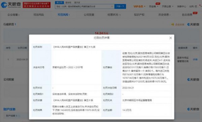Go to the 历史信息 navigation tab
The height and width of the screenshot is (122, 202).
(164, 15)
